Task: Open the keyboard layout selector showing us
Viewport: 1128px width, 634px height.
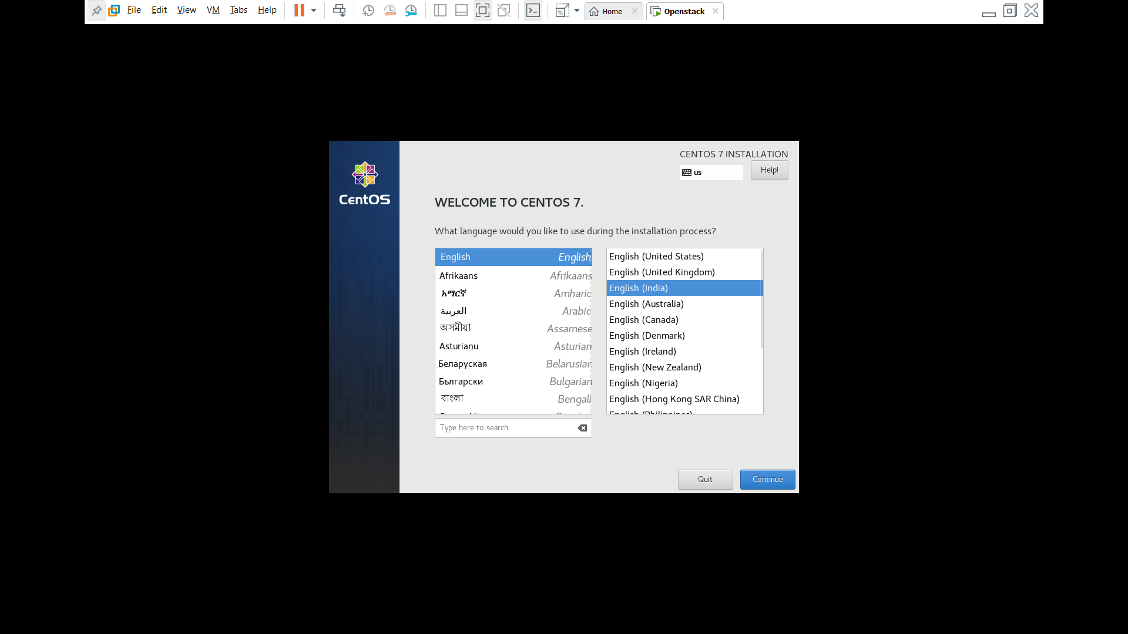Action: [x=711, y=172]
